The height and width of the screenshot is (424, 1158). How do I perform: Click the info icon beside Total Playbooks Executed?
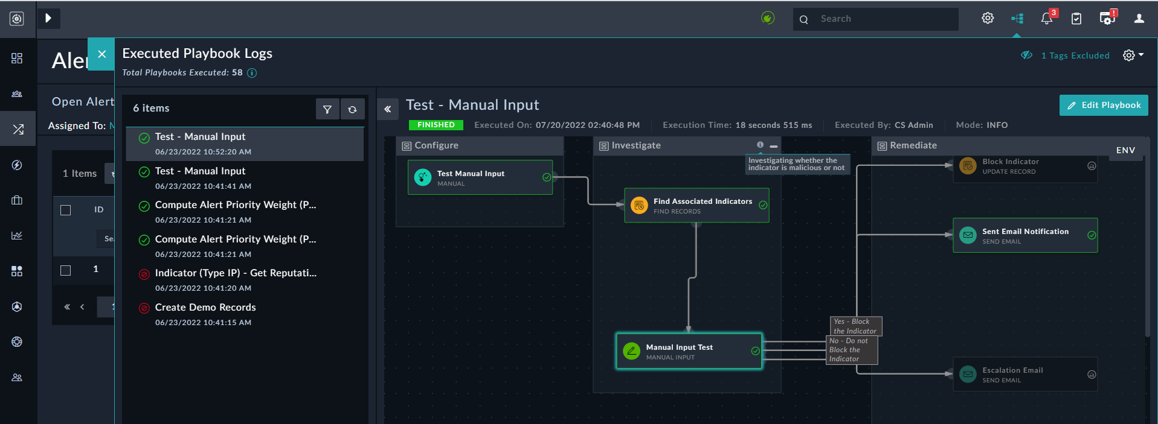tap(252, 73)
